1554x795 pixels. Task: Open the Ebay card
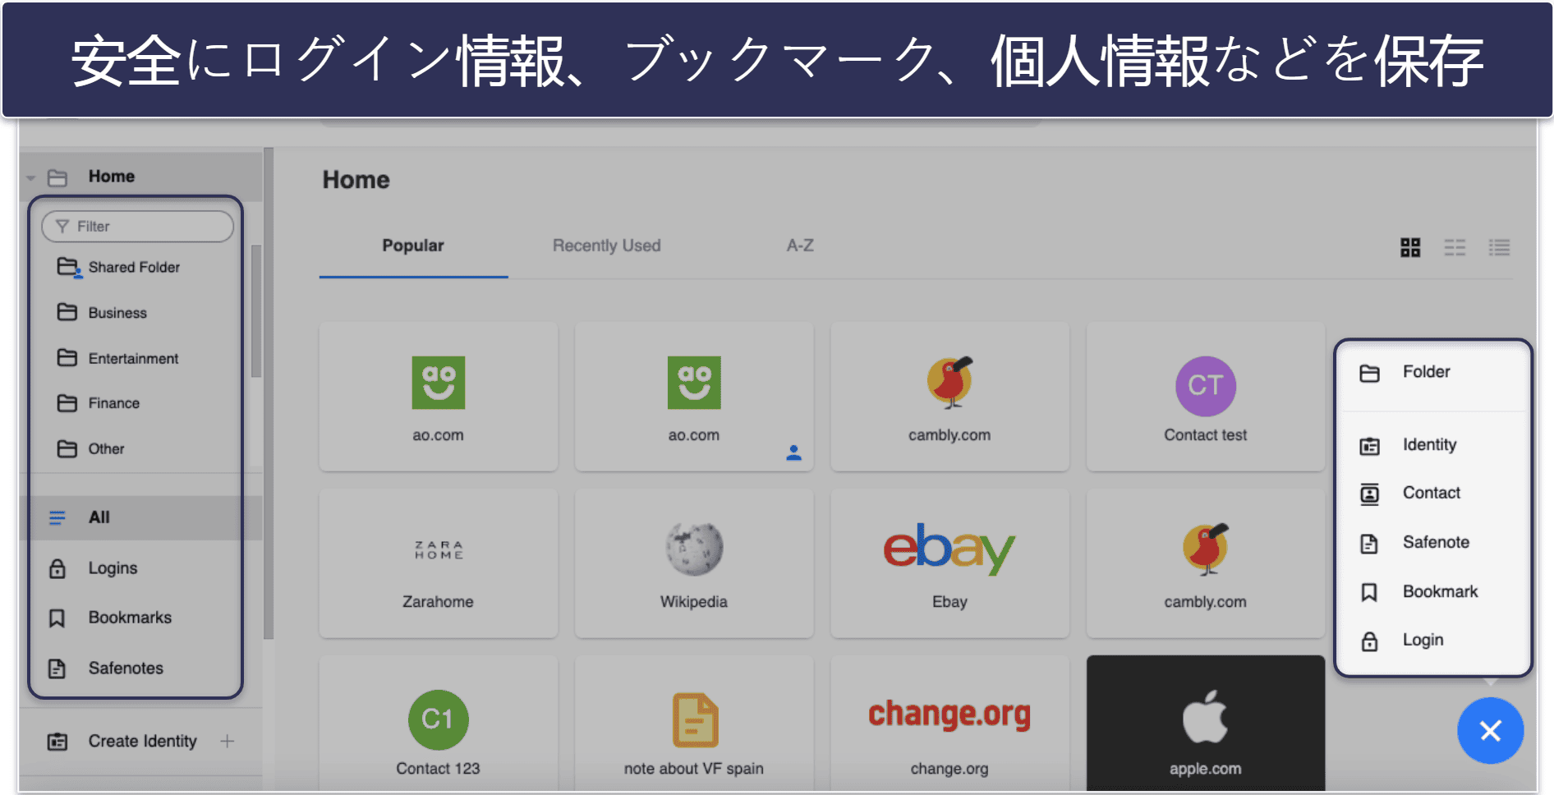pyautogui.click(x=949, y=563)
